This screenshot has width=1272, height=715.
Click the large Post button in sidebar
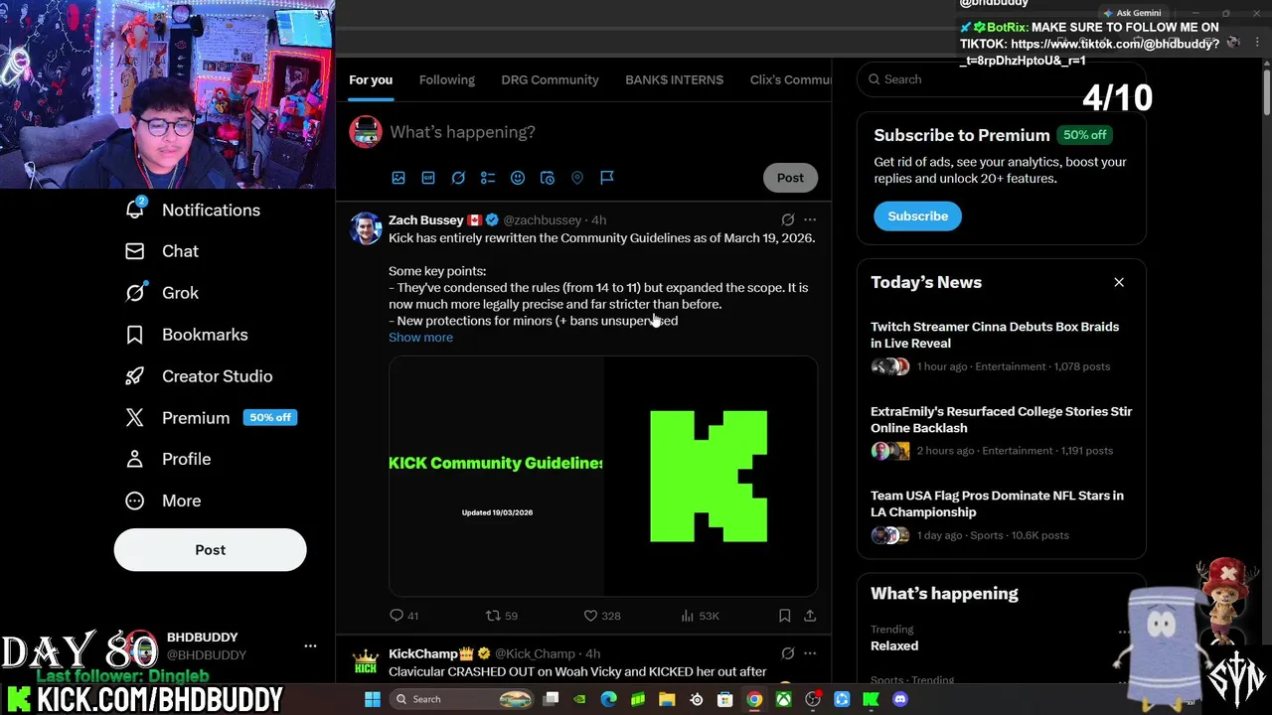(210, 550)
